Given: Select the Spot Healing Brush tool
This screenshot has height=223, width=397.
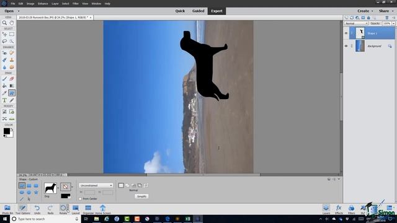Looking at the screenshot, I should coord(12,53).
